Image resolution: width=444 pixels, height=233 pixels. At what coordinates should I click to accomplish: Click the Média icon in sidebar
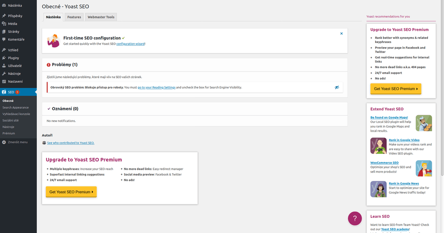[4, 24]
